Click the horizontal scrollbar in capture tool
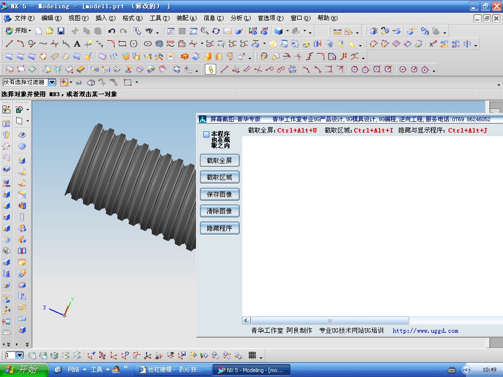The width and height of the screenshot is (503, 377). click(330, 320)
